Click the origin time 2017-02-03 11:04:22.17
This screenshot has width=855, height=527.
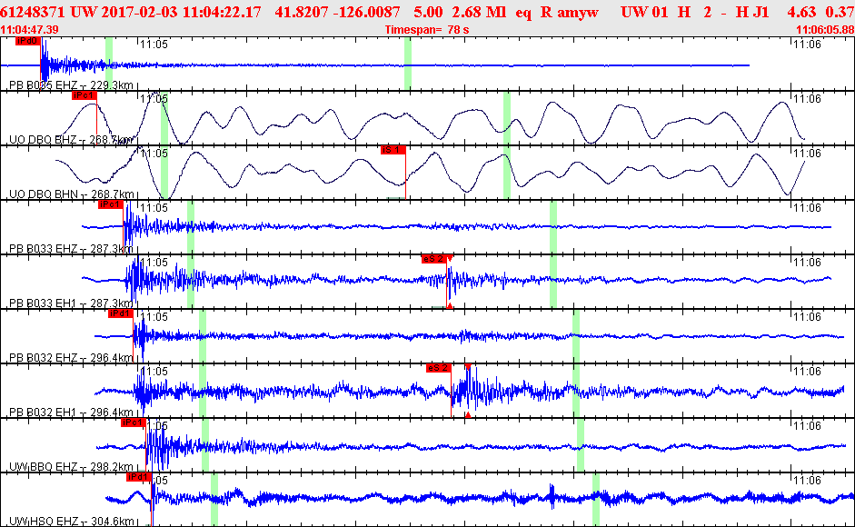(x=181, y=12)
